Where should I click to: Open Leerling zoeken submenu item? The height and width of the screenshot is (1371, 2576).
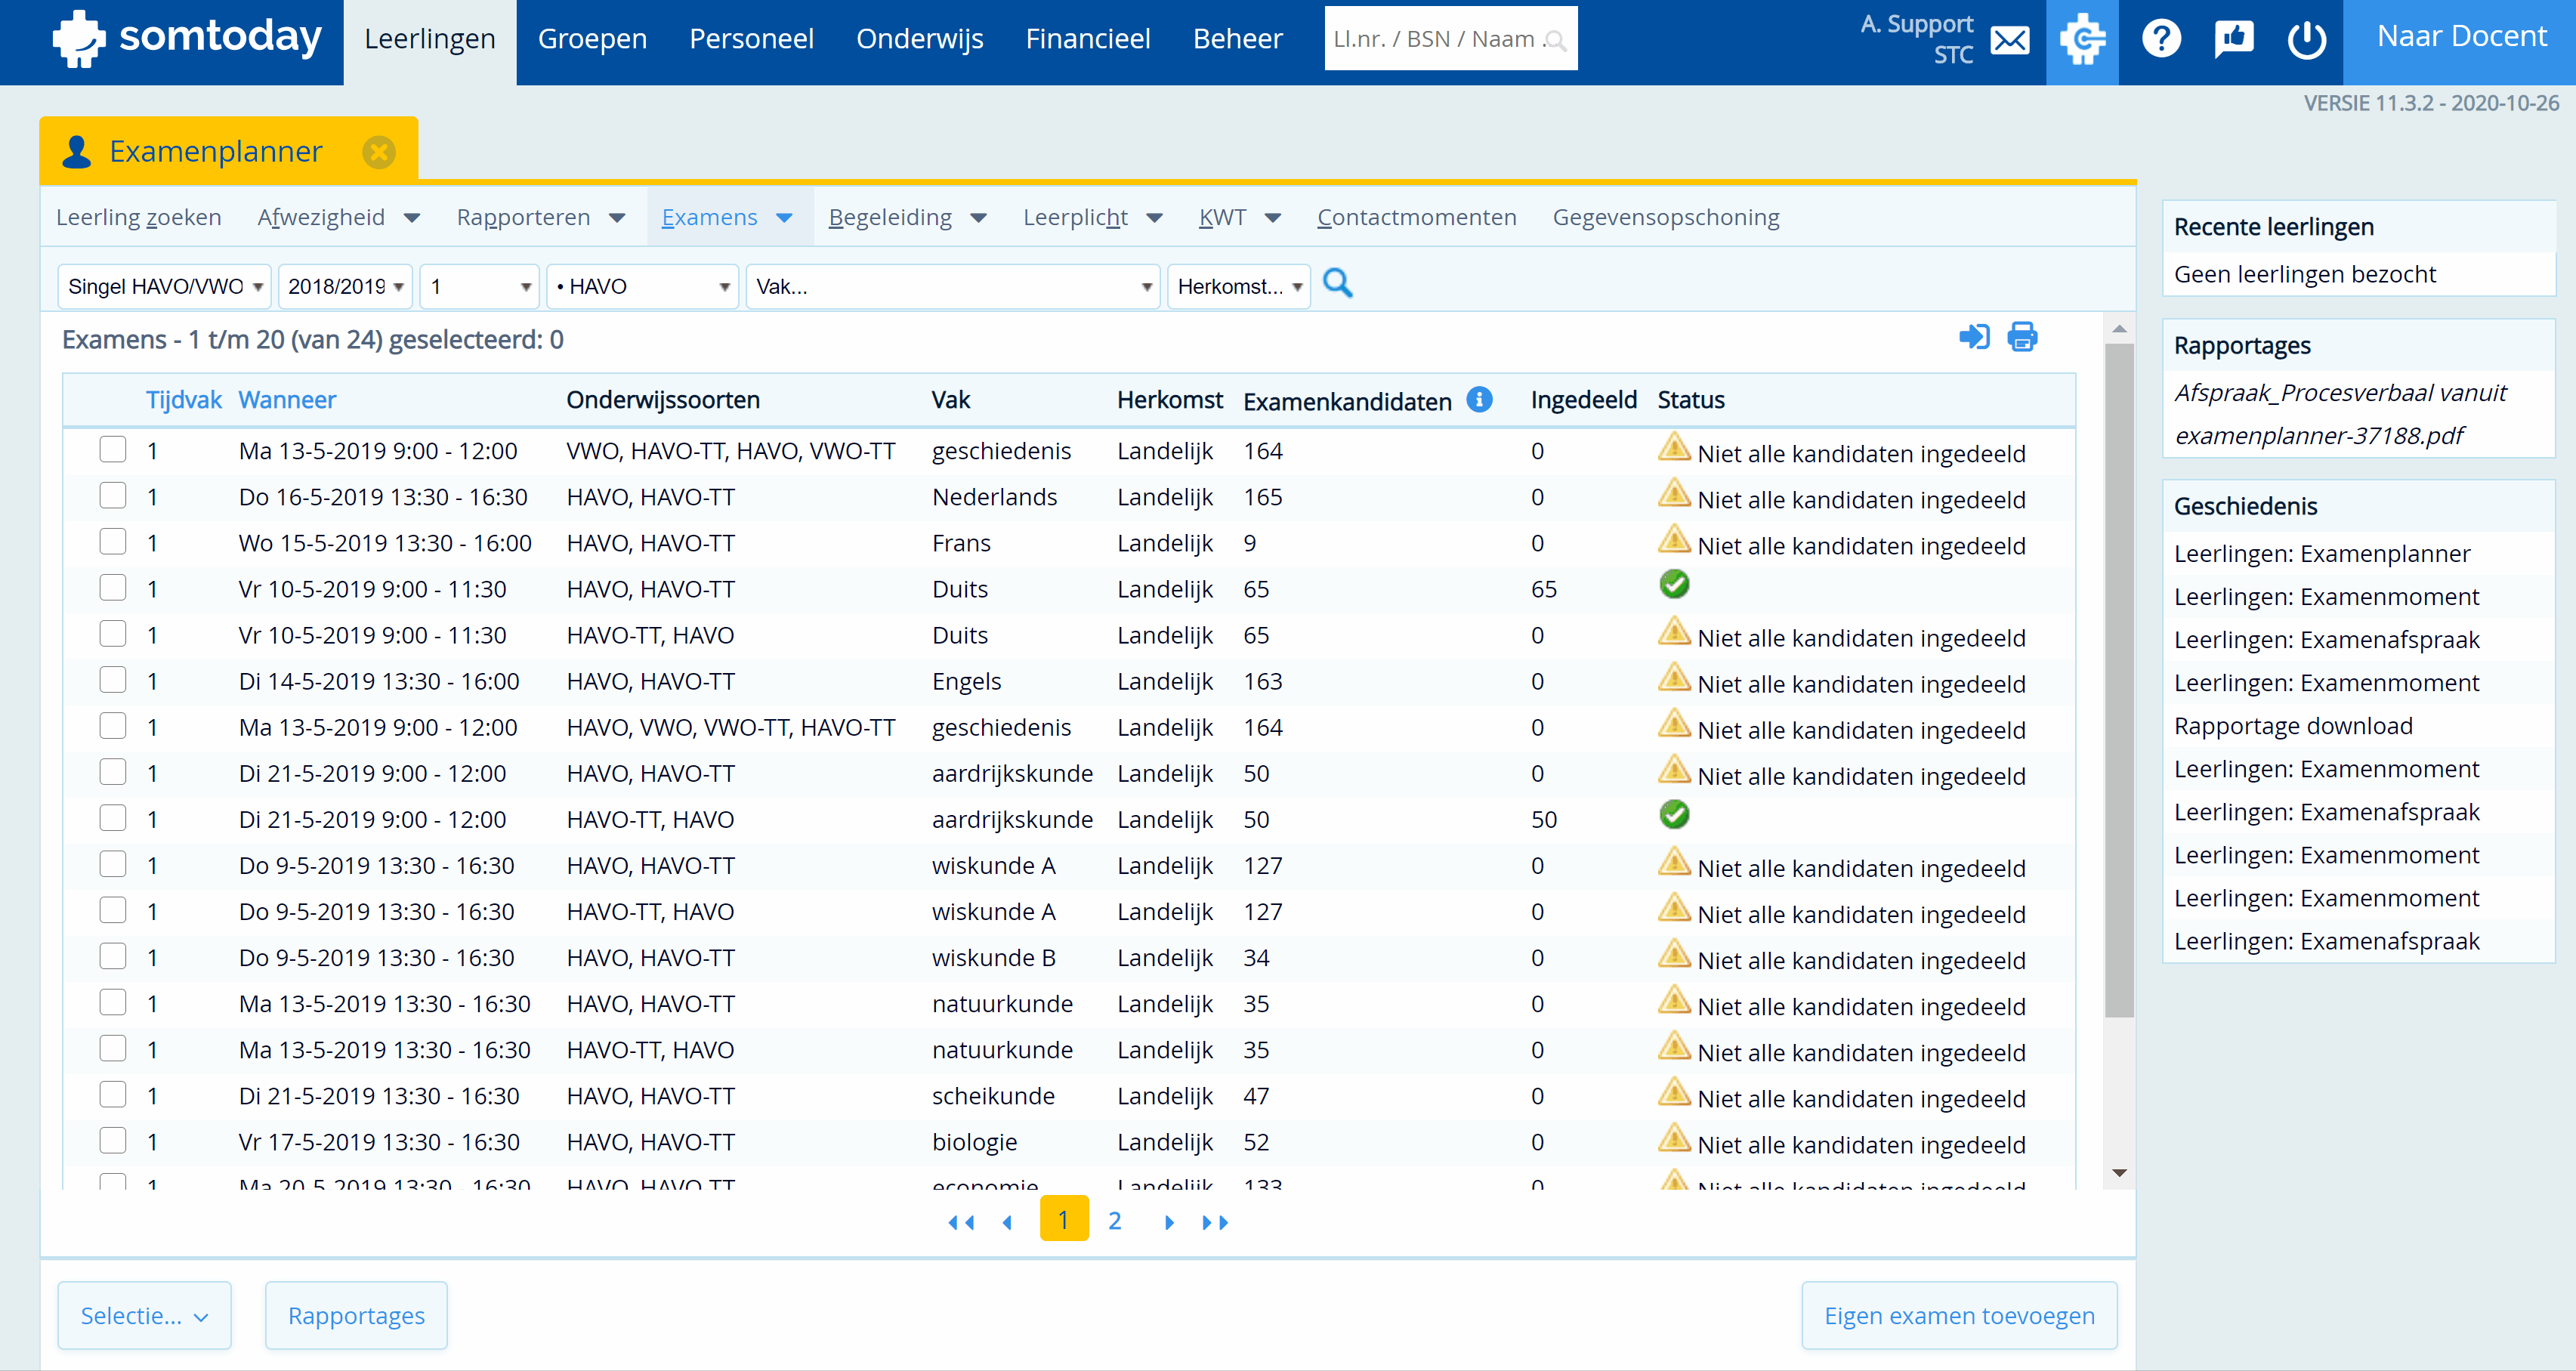139,218
